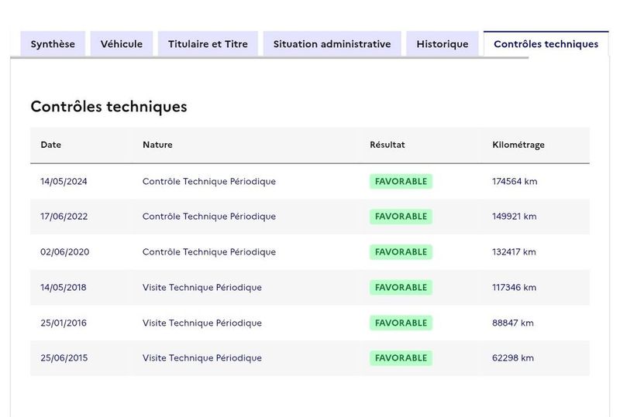Click the Nature column header
Image resolution: width=620 pixels, height=417 pixels.
[x=157, y=145]
